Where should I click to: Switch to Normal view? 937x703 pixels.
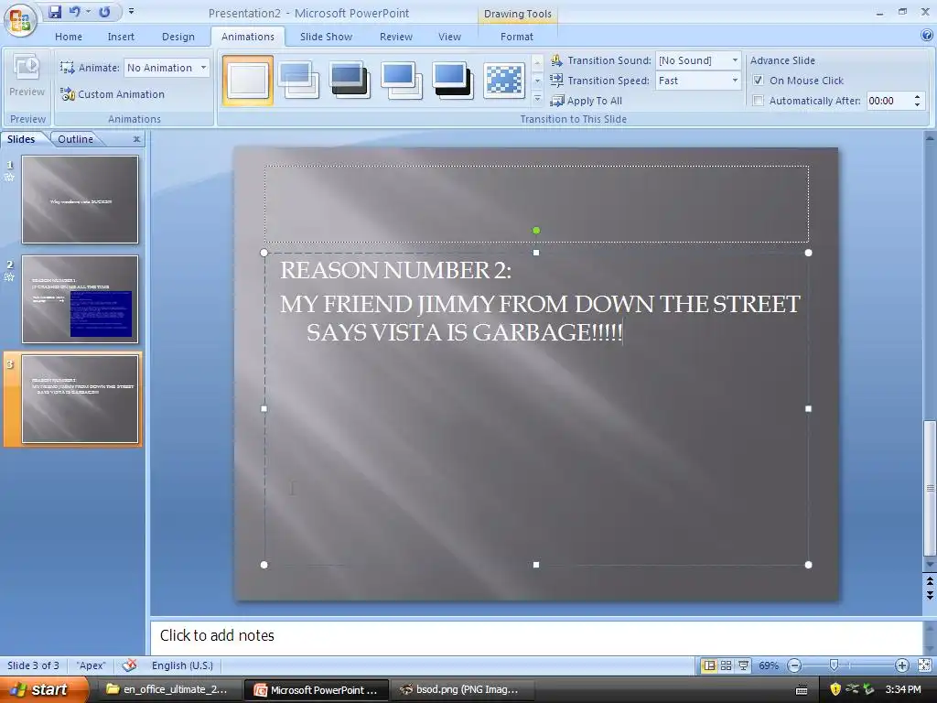click(x=709, y=665)
